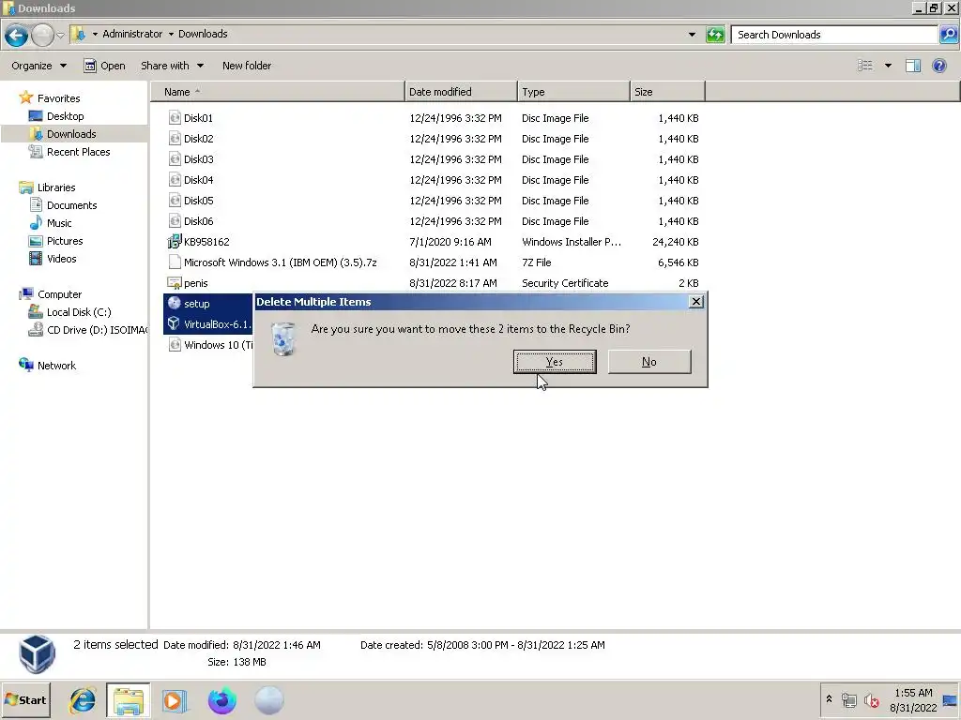Click the Disk05 file icon
Image resolution: width=961 pixels, height=720 pixels.
click(x=175, y=201)
